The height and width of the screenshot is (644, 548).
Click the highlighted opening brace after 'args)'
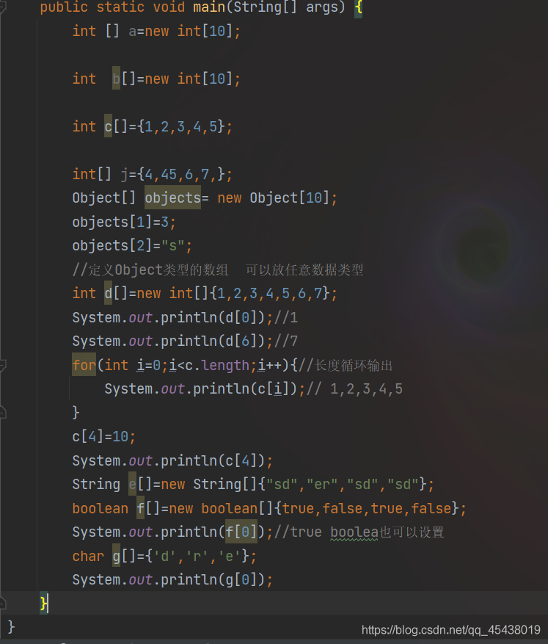(359, 7)
